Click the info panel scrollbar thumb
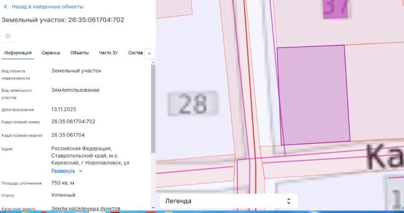404x213 pixels. tap(154, 109)
